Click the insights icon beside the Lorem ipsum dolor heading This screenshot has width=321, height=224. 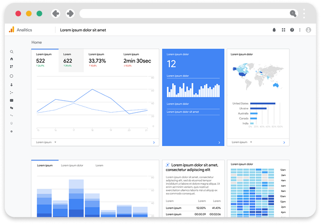168,165
